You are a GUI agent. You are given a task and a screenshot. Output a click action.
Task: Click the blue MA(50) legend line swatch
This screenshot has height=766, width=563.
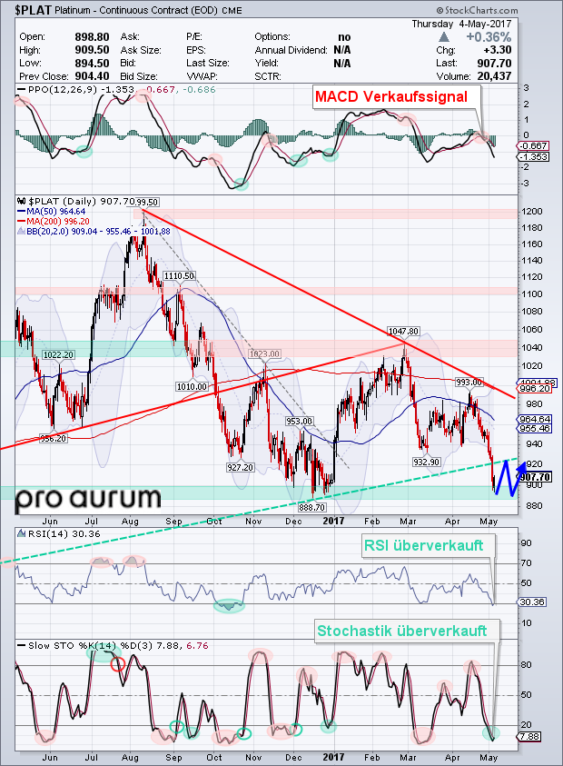[21, 212]
